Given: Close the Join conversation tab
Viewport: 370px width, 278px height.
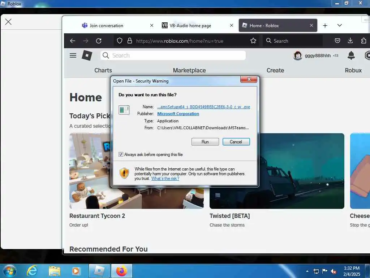Looking at the screenshot, I should click(152, 25).
